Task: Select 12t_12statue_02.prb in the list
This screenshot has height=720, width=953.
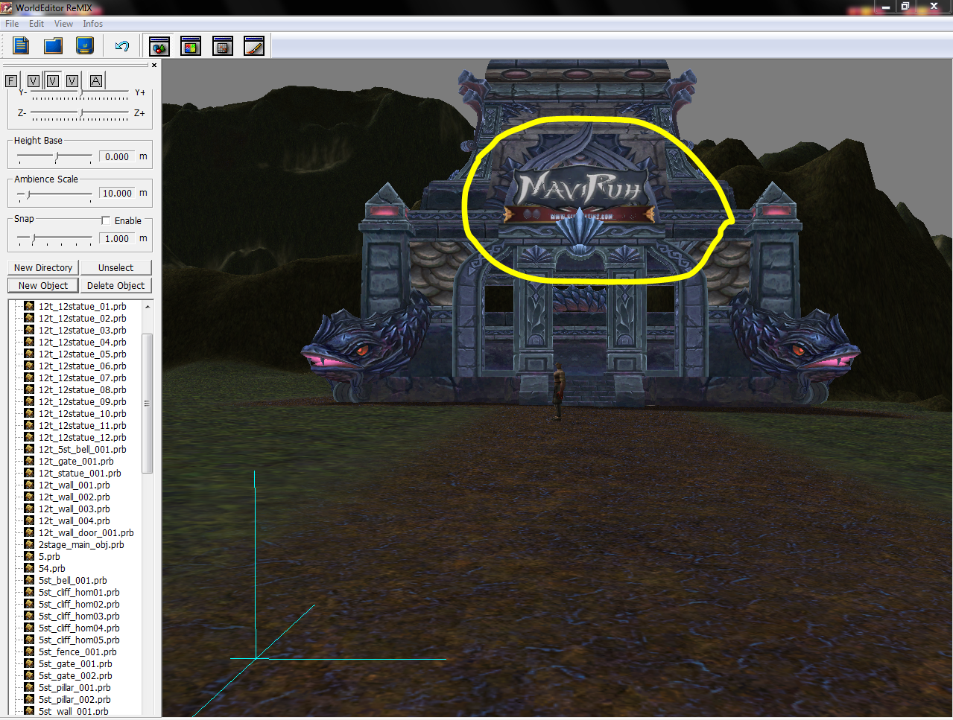Action: pos(82,318)
